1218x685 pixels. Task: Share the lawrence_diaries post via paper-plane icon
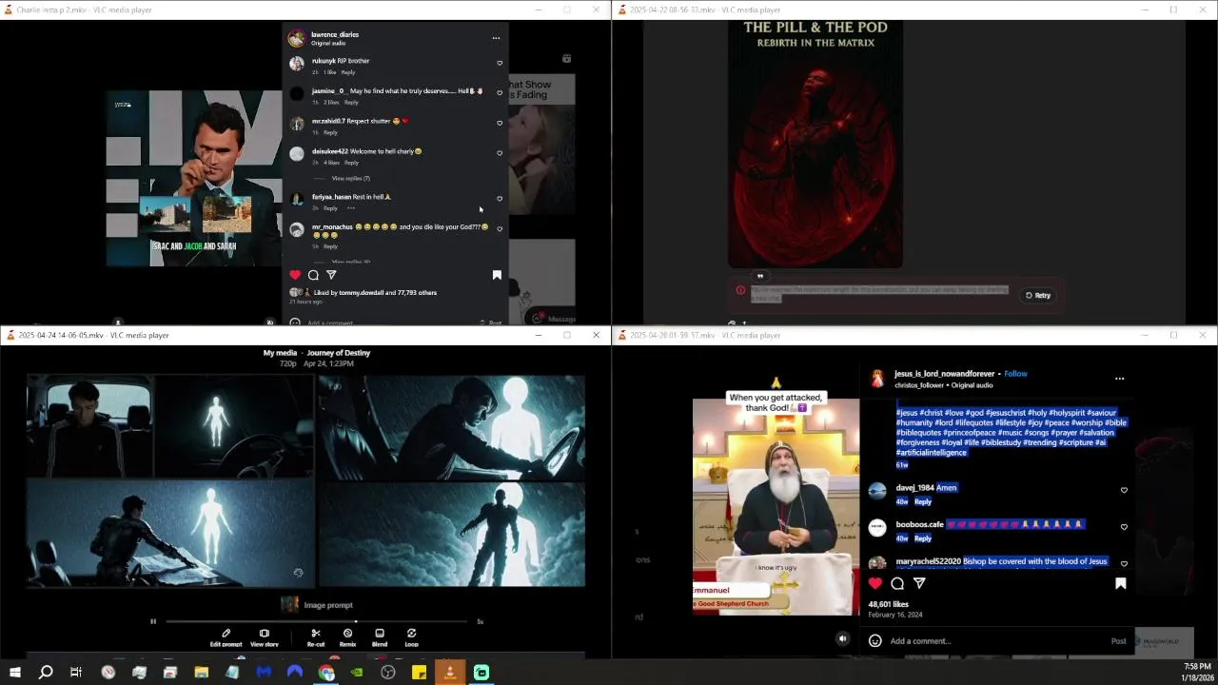tap(331, 275)
